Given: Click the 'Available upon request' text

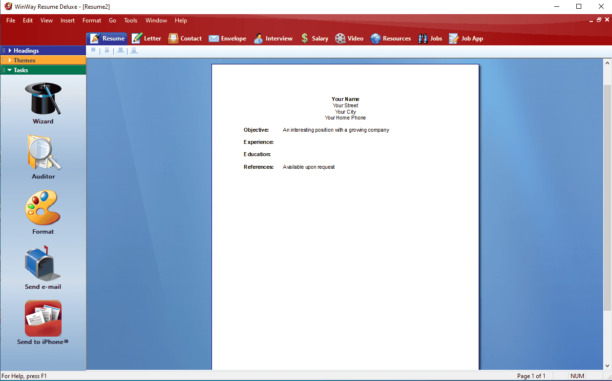Looking at the screenshot, I should 309,167.
